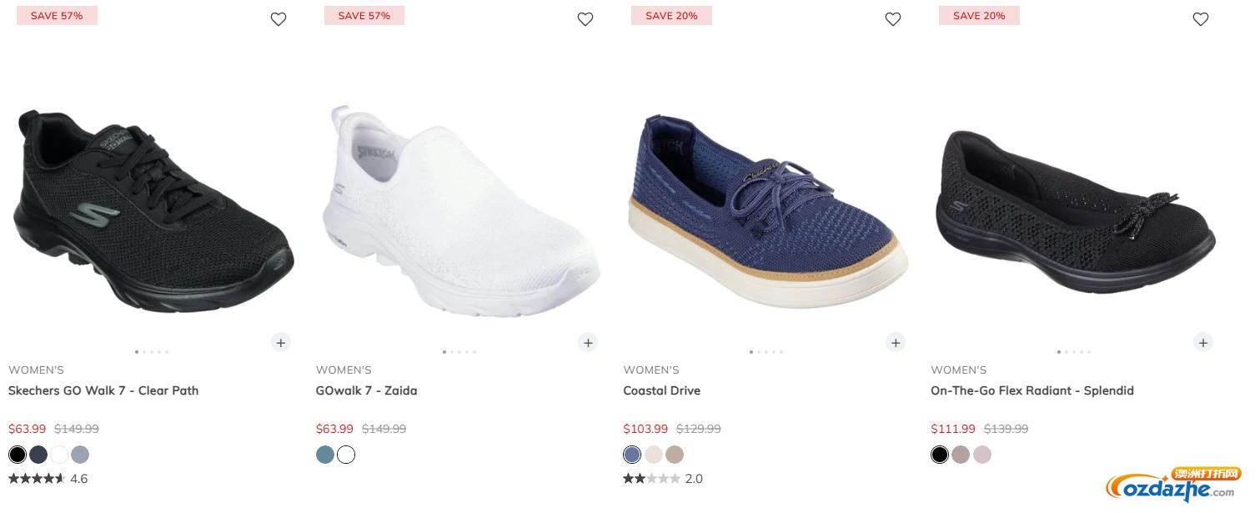Click heart icon on Coastal Drive shoe
Viewport: 1260px width, 513px height.
click(x=893, y=19)
